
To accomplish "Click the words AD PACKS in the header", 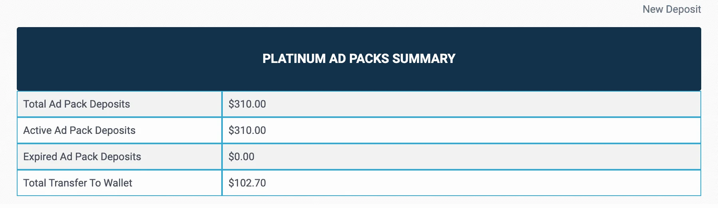I will pyautogui.click(x=359, y=59).
